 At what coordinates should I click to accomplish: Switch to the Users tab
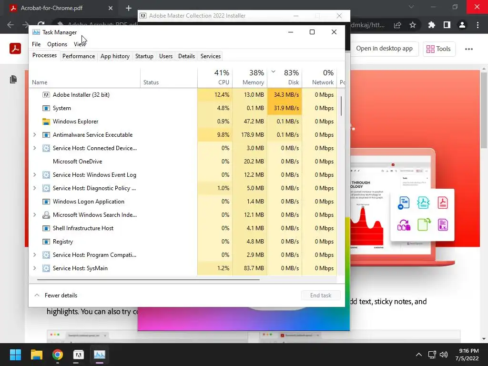(x=165, y=56)
